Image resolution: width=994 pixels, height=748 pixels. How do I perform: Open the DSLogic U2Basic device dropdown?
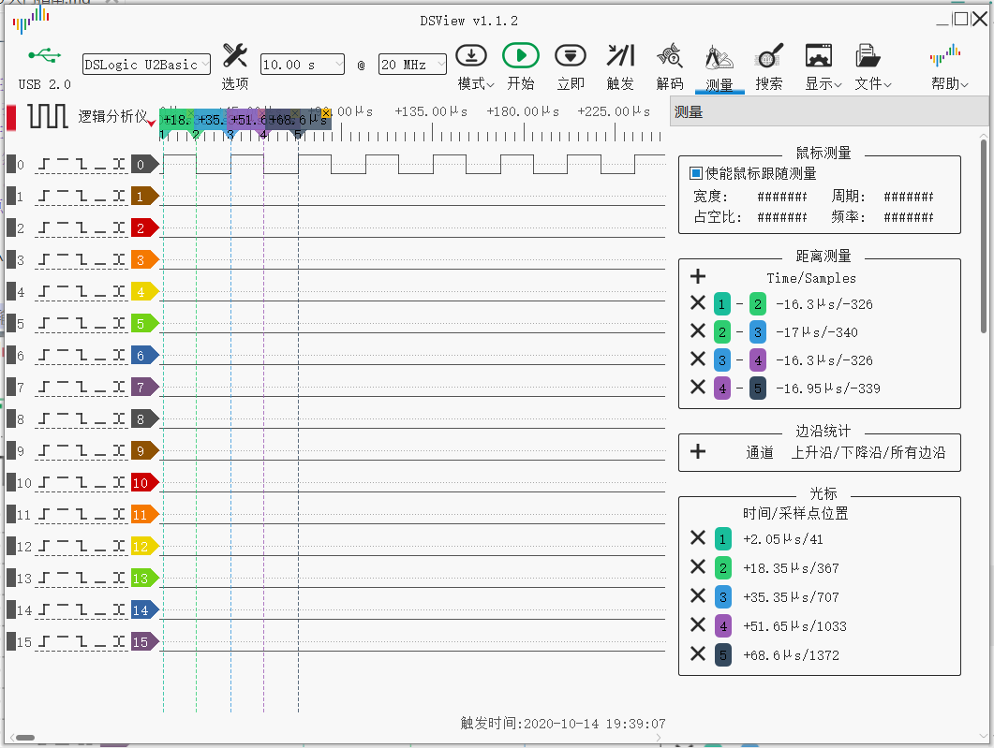146,64
